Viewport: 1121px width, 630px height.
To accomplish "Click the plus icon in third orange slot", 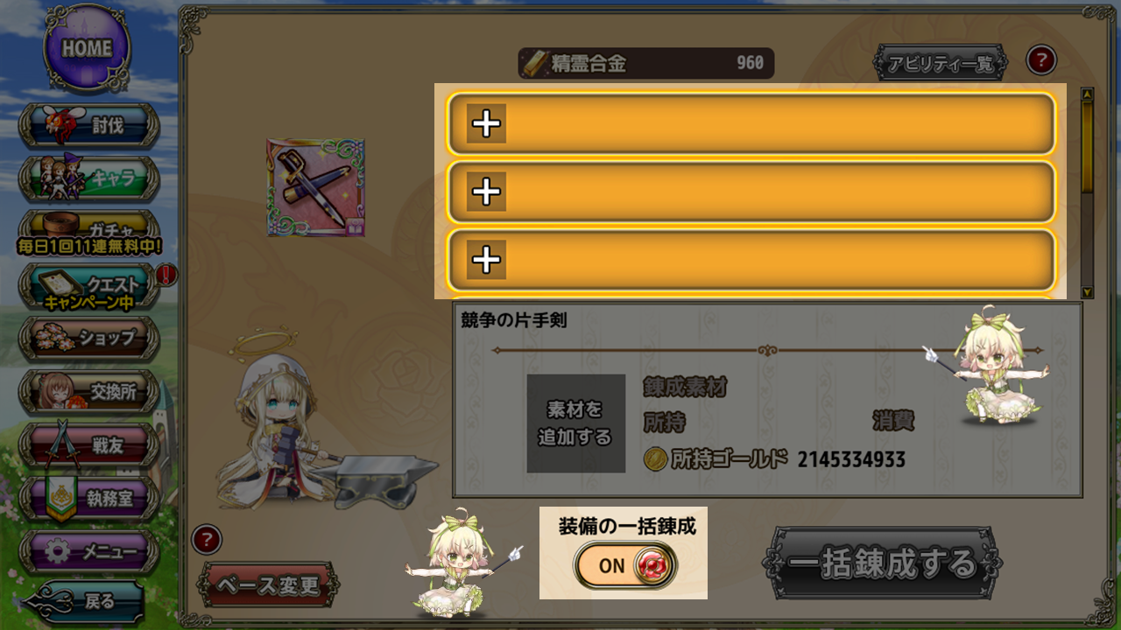I will point(486,260).
